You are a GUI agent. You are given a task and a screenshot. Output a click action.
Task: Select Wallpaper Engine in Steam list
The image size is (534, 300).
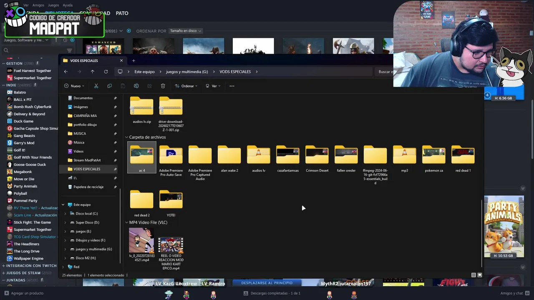(x=28, y=258)
